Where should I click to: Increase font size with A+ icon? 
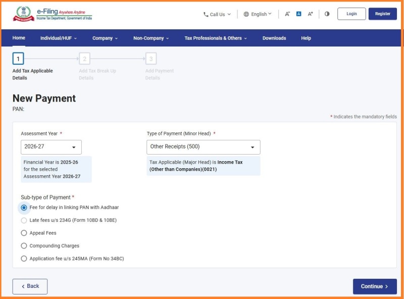[x=311, y=14]
